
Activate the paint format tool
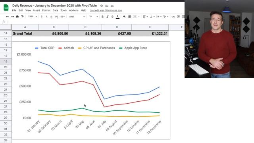pyautogui.click(x=22, y=17)
